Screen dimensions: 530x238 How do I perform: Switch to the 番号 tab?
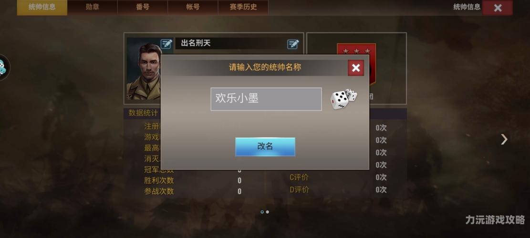143,8
